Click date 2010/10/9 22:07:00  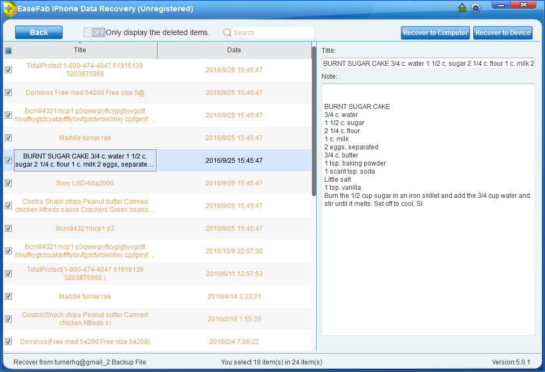[234, 251]
